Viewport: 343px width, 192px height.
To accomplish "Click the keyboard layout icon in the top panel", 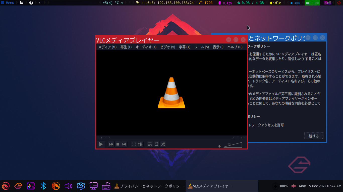I will [x=327, y=3].
